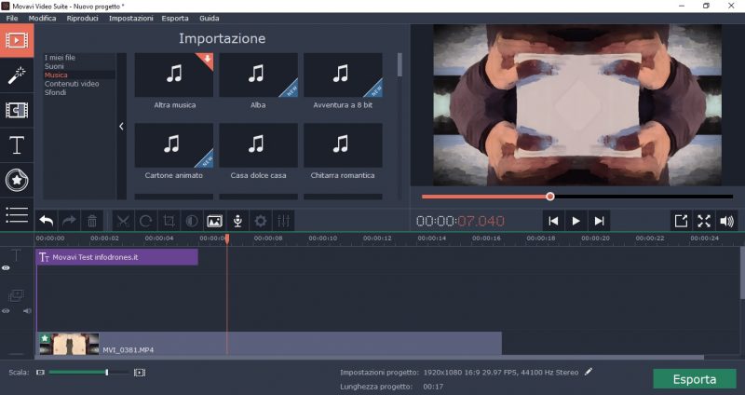Zoom out timeline scale icon
Image resolution: width=745 pixels, height=395 pixels.
point(40,373)
